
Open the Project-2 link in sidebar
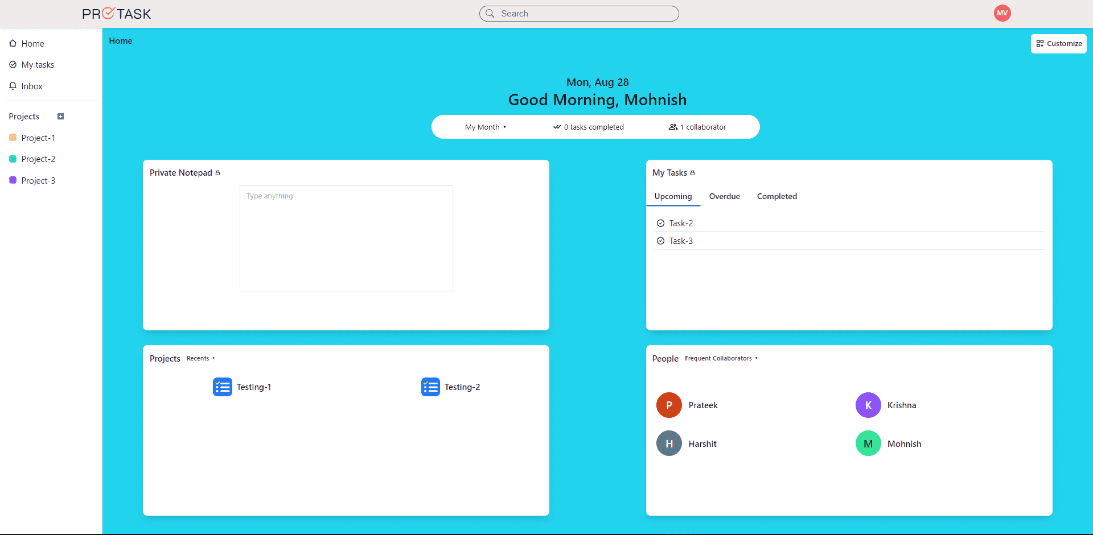(38, 159)
